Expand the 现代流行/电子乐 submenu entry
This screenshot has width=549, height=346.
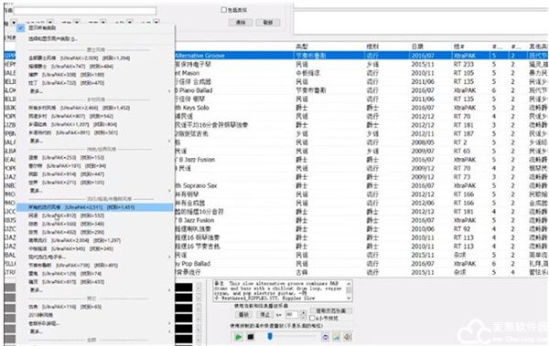point(95,257)
